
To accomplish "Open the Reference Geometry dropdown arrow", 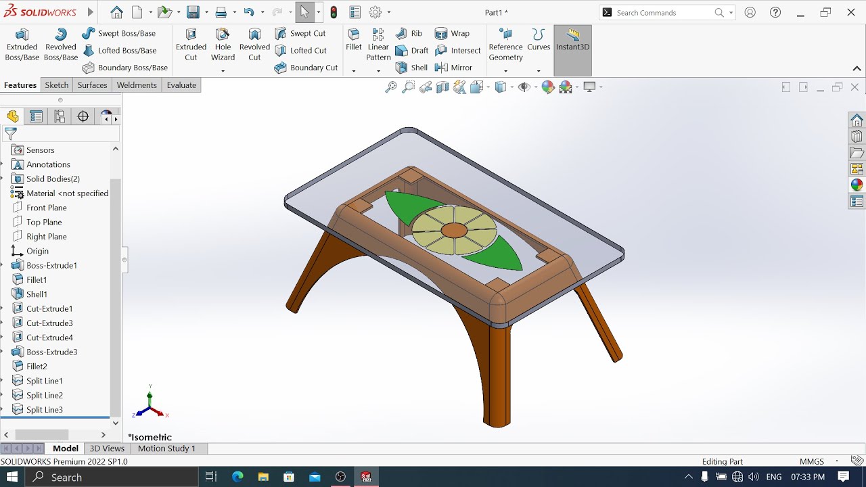I will pos(505,70).
